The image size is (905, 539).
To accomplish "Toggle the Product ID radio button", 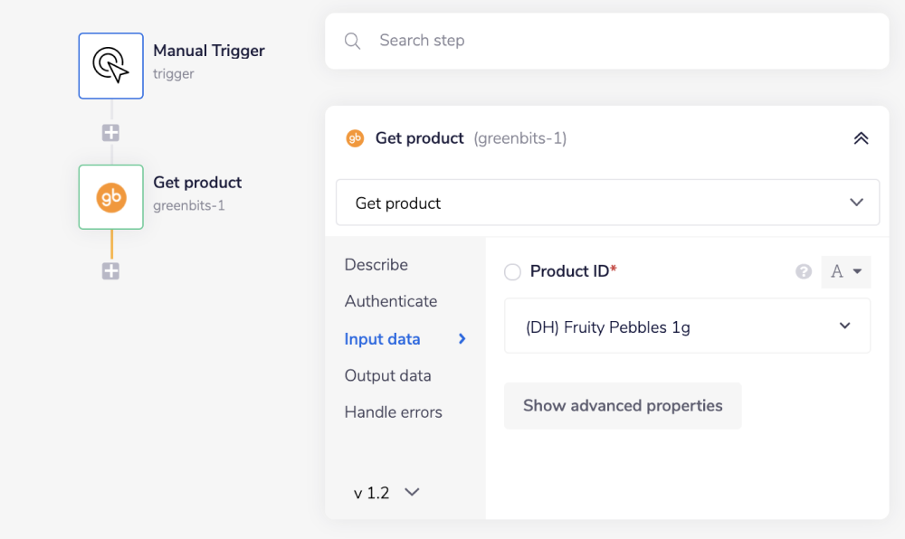I will pos(512,272).
